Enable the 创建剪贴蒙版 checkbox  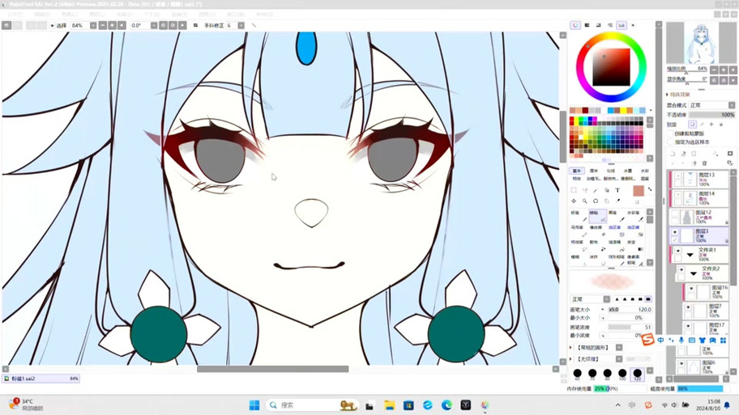click(670, 133)
